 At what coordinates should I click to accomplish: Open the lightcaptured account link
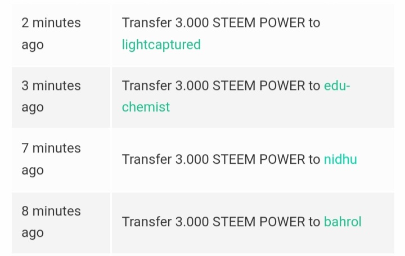[x=161, y=44]
